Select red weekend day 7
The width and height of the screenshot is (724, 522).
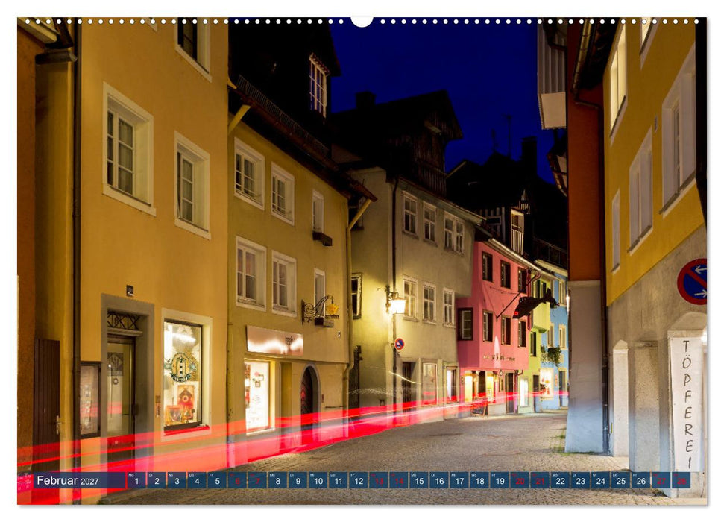[257, 480]
